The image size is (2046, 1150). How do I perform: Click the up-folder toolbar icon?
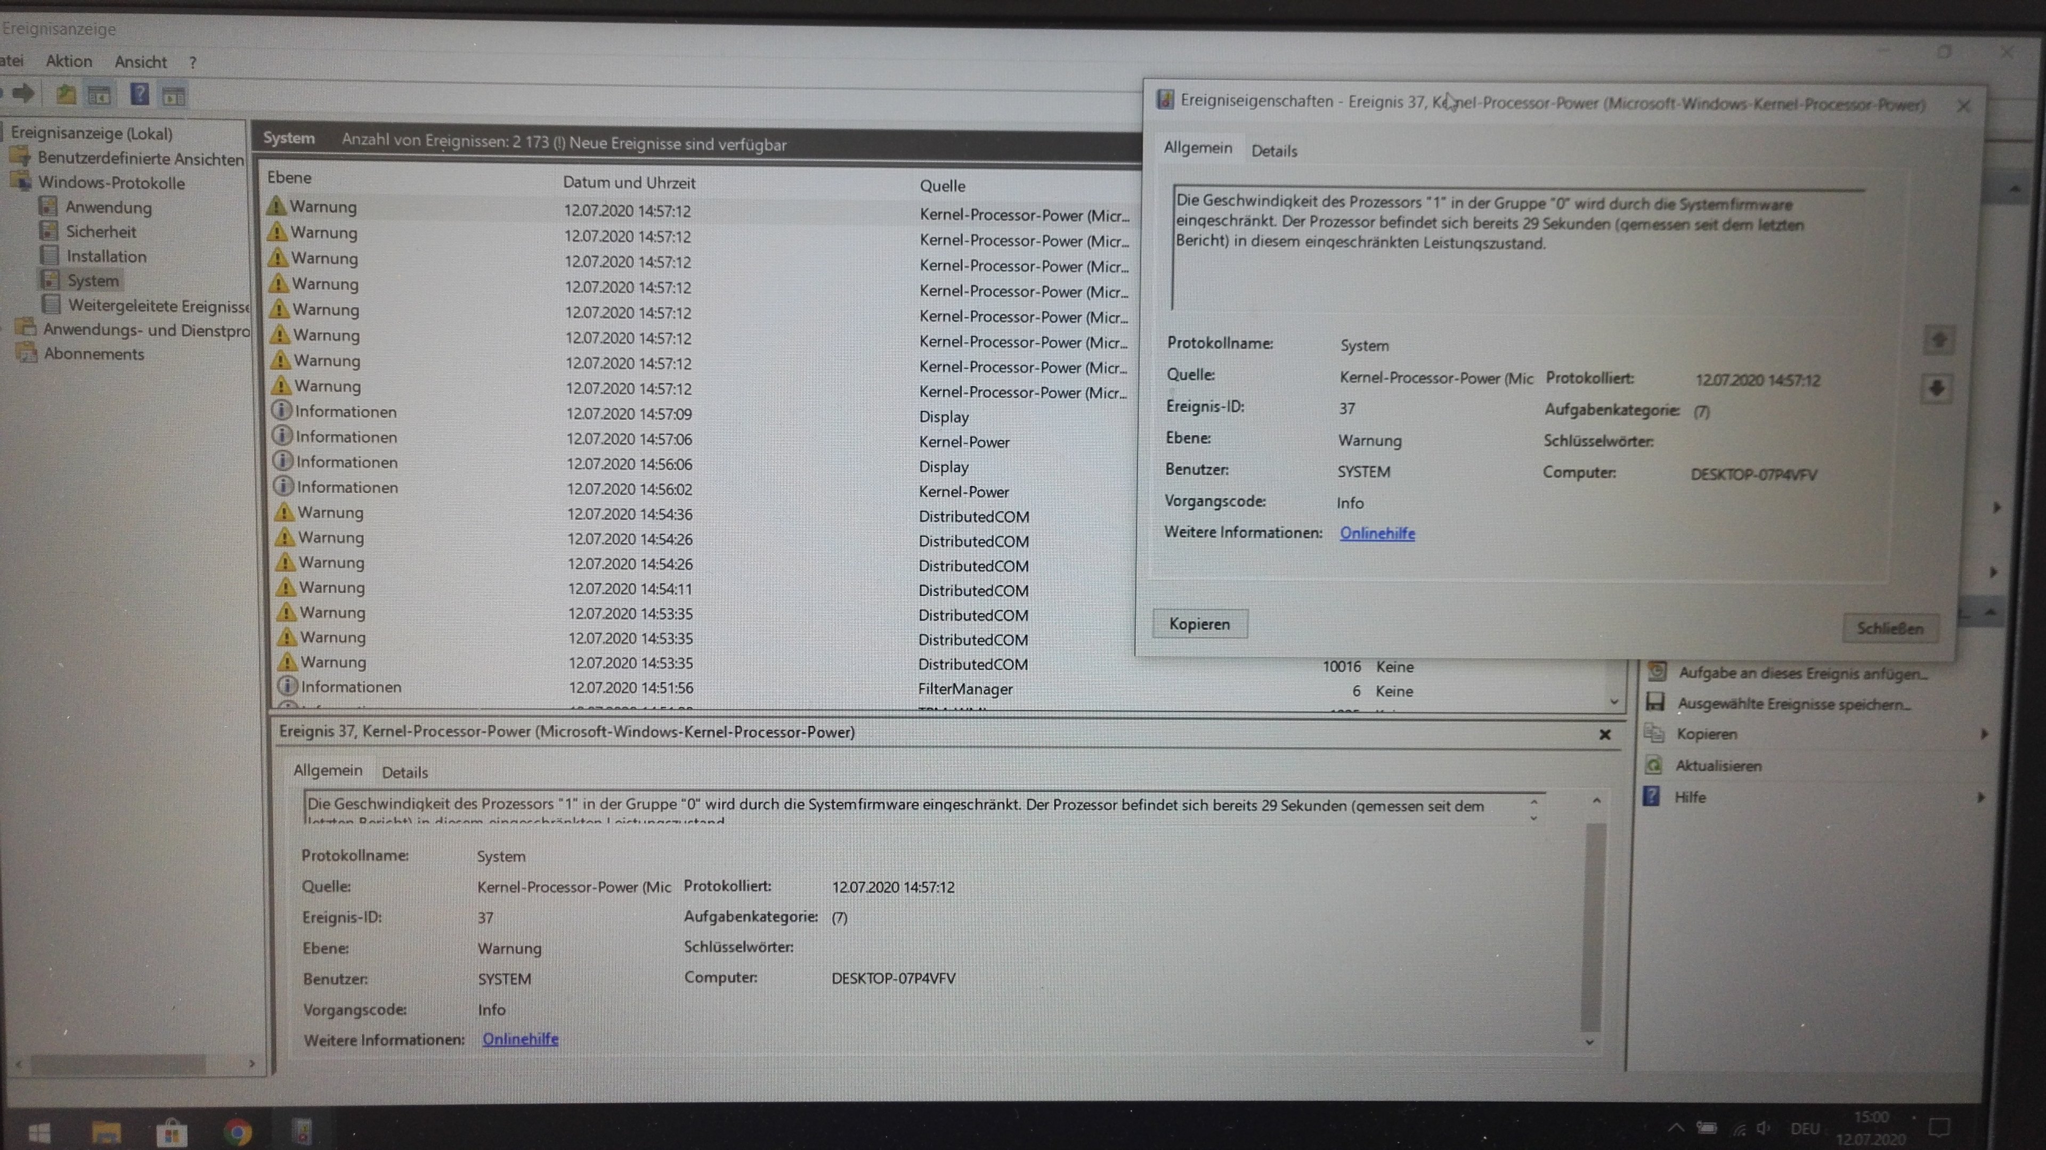(66, 94)
